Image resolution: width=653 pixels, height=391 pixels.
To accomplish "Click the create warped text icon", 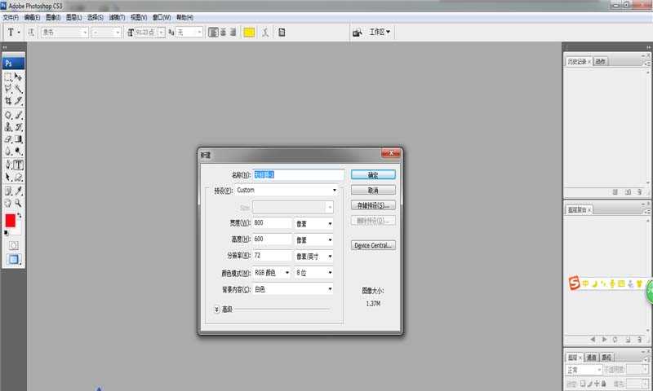I will [265, 33].
